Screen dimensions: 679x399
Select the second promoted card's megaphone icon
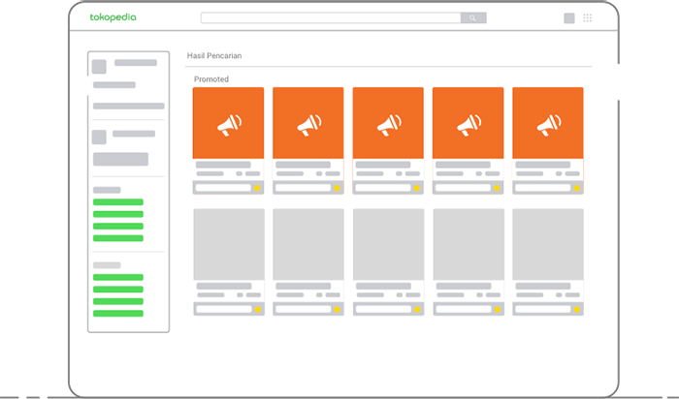pyautogui.click(x=308, y=124)
